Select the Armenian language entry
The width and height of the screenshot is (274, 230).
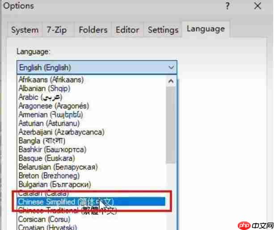(92, 115)
